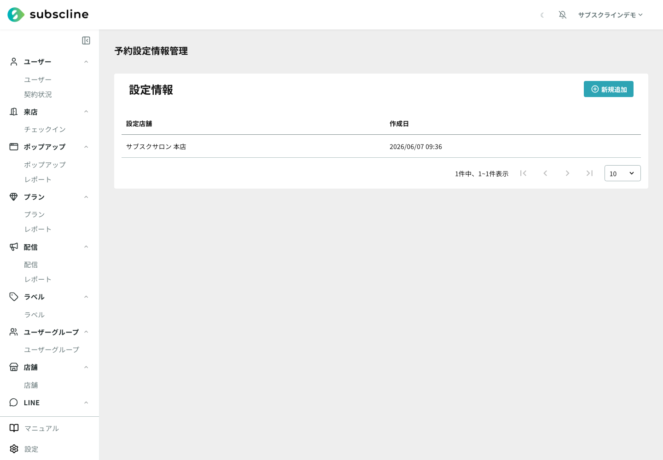Toggle dark mode moon icon
The width and height of the screenshot is (663, 460).
point(542,15)
